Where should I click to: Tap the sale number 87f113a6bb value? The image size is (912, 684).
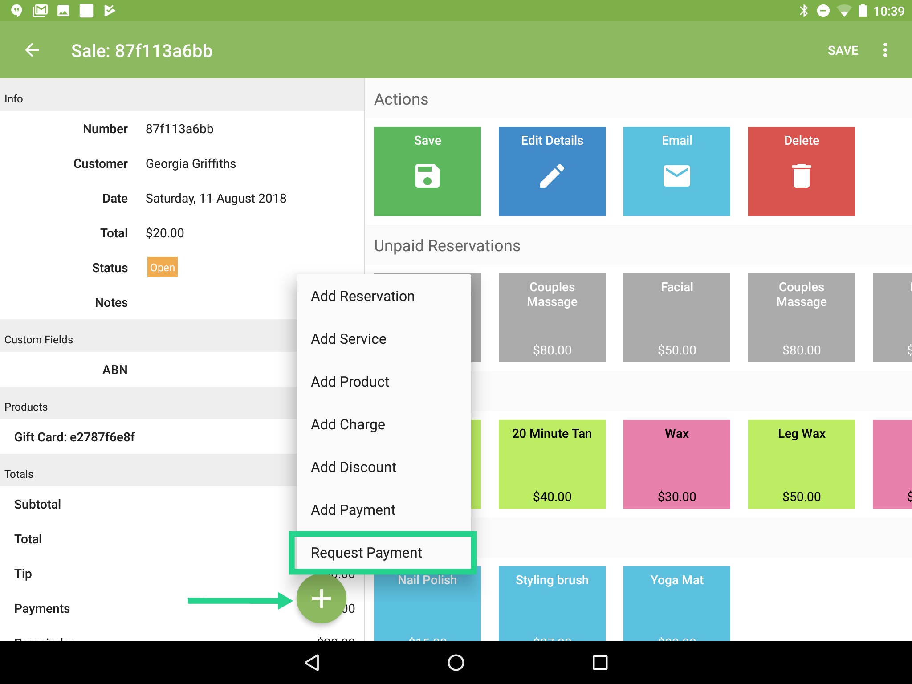(x=179, y=129)
